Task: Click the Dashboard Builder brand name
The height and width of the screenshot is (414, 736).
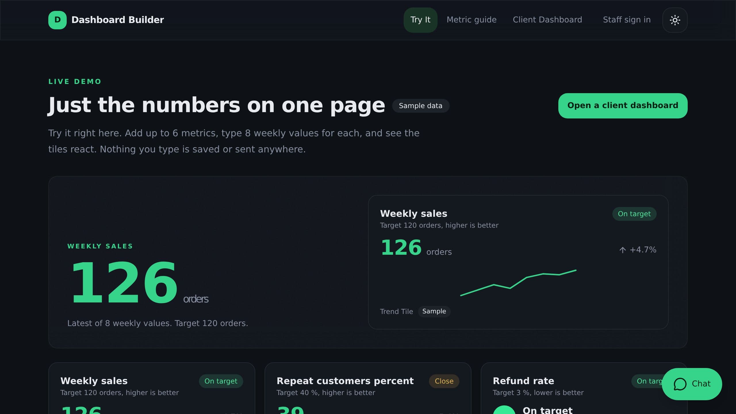Action: [x=118, y=20]
